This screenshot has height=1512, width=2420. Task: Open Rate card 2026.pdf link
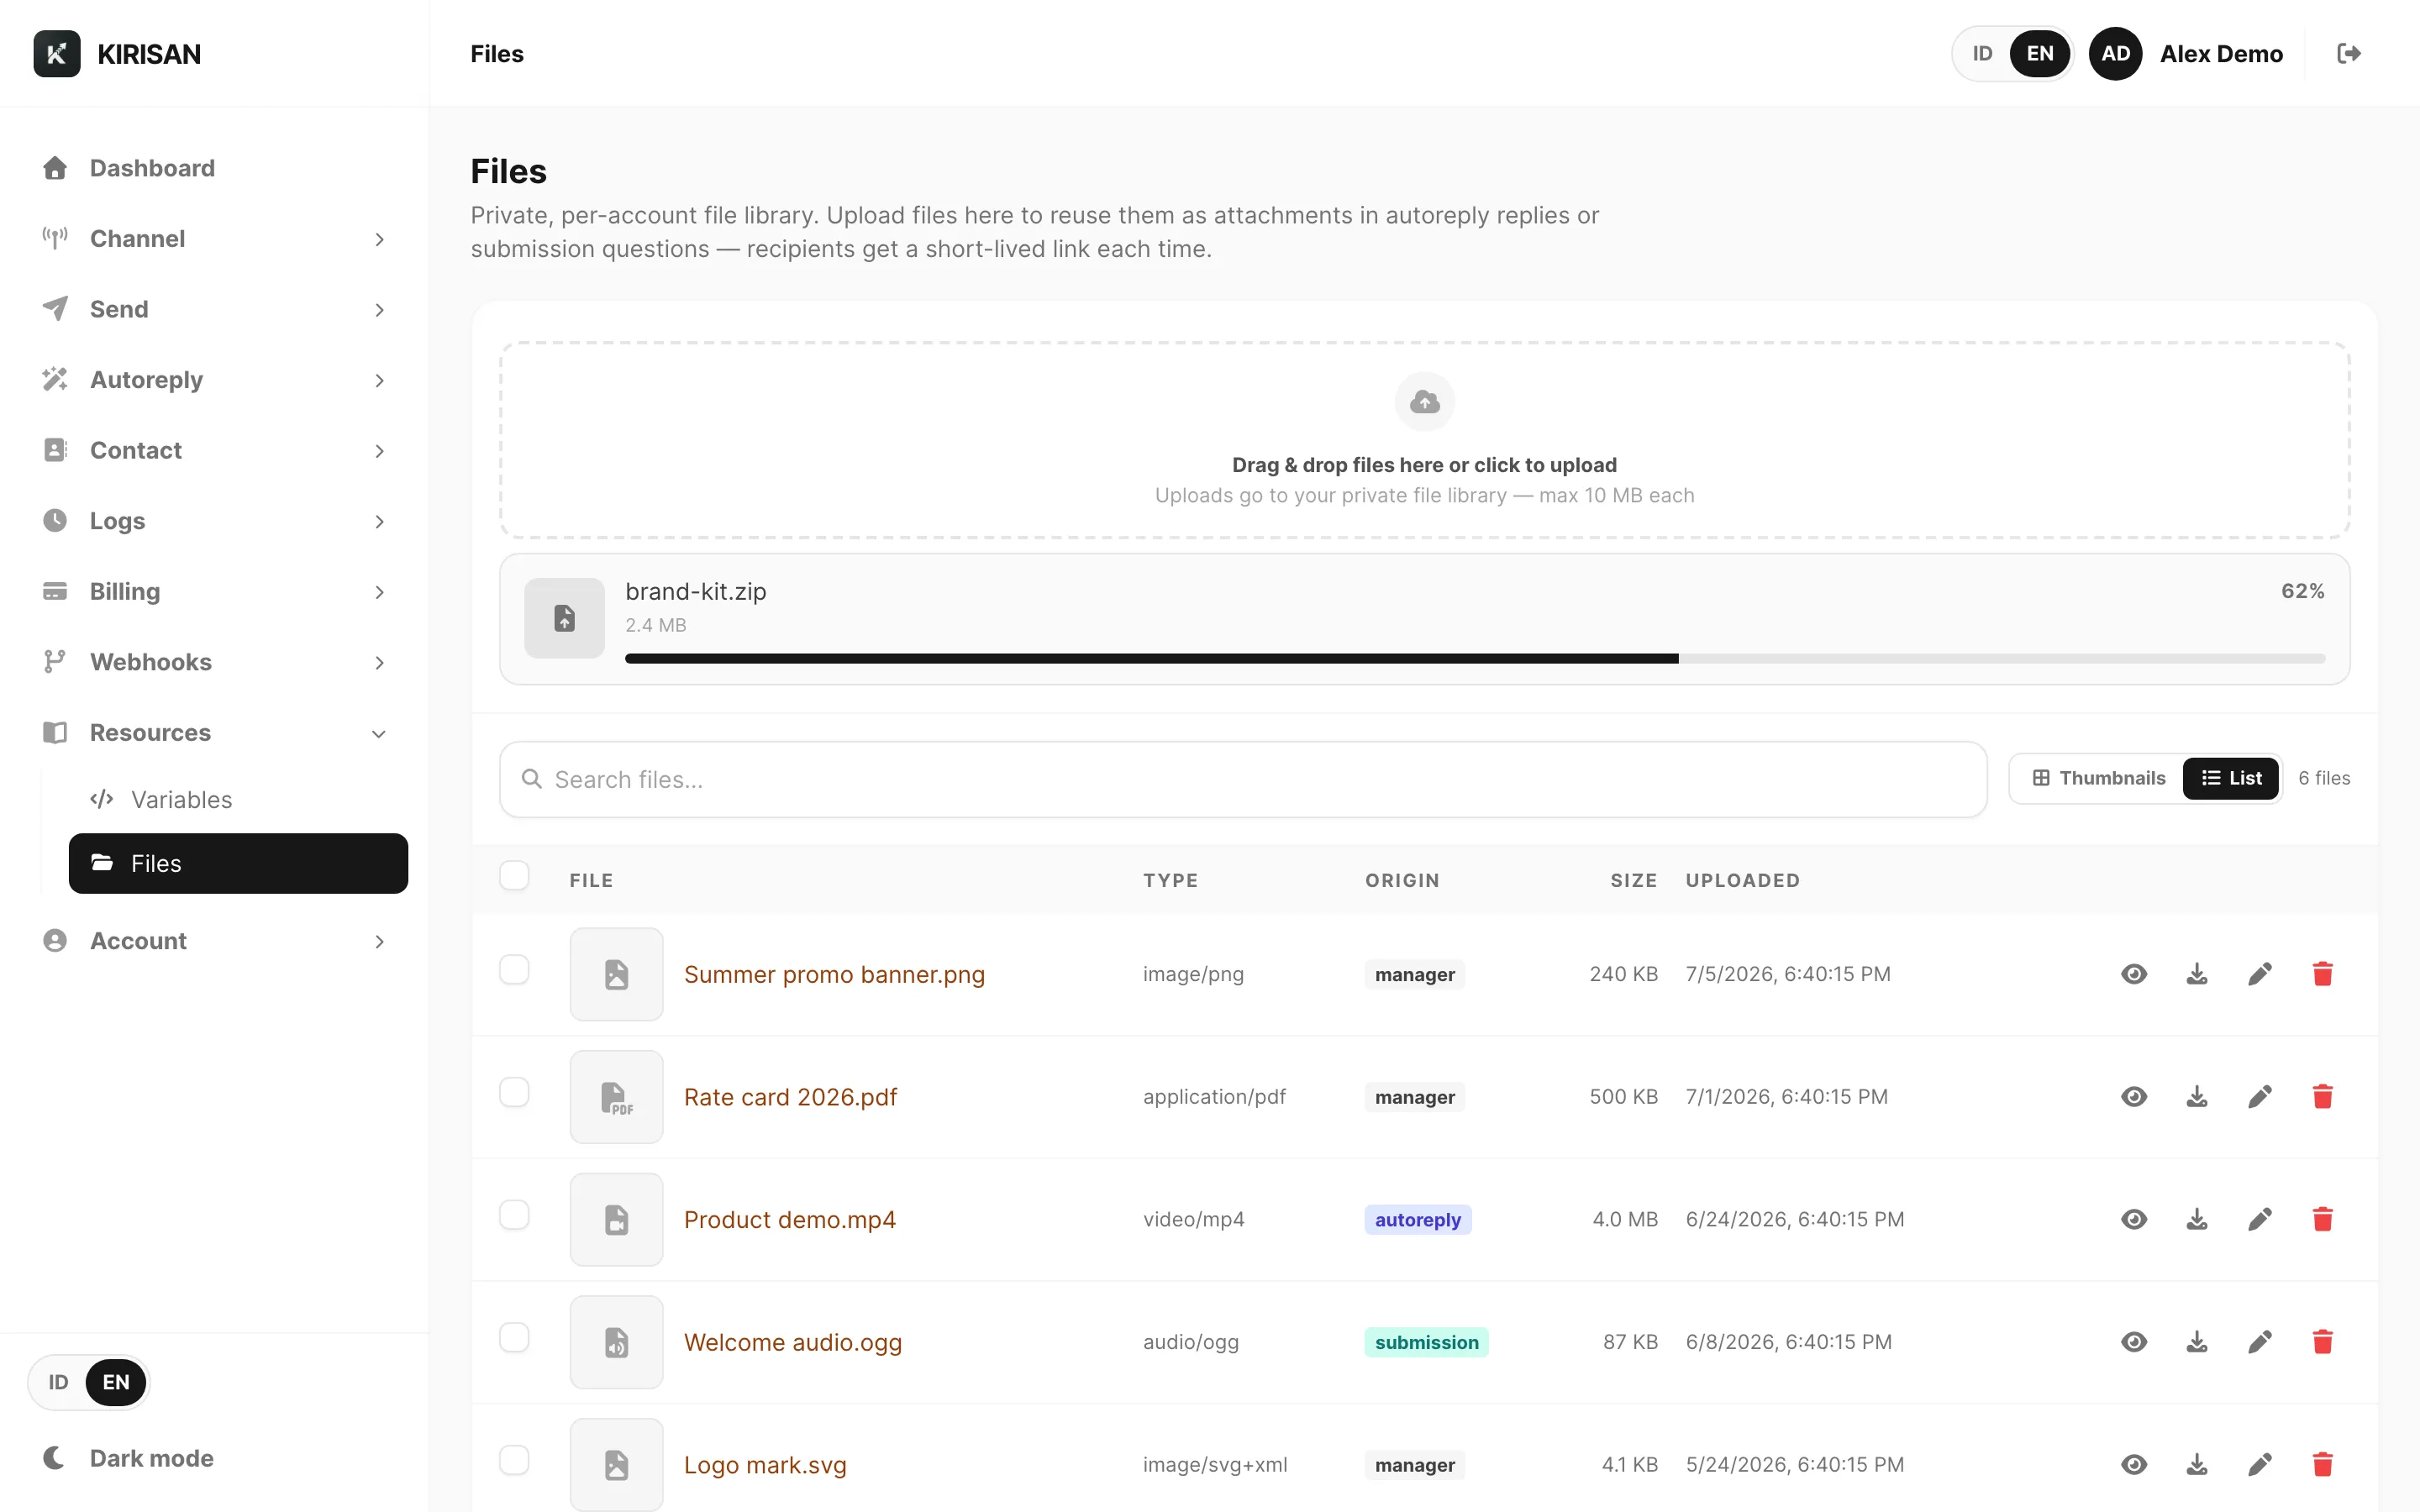790,1097
